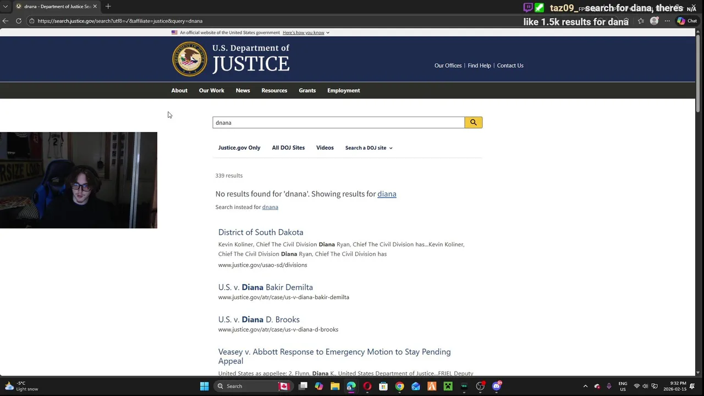Select the Videos tab

[325, 148]
